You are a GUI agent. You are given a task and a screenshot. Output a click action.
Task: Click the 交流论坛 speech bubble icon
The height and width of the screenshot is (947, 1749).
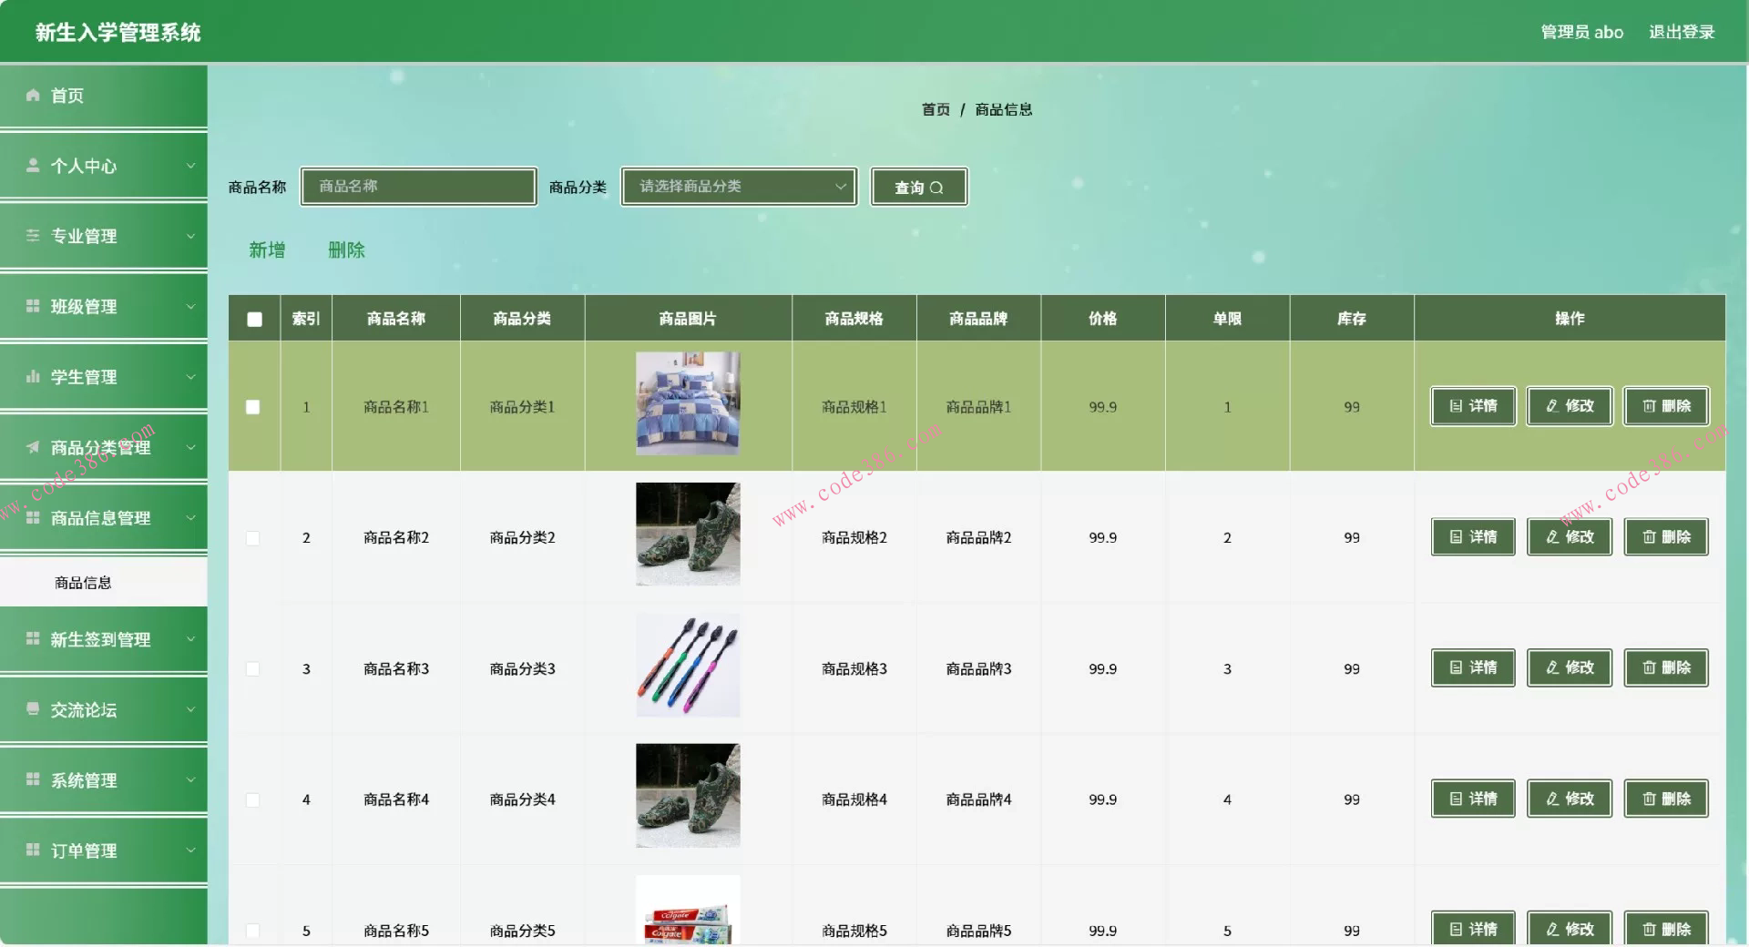[x=32, y=709]
